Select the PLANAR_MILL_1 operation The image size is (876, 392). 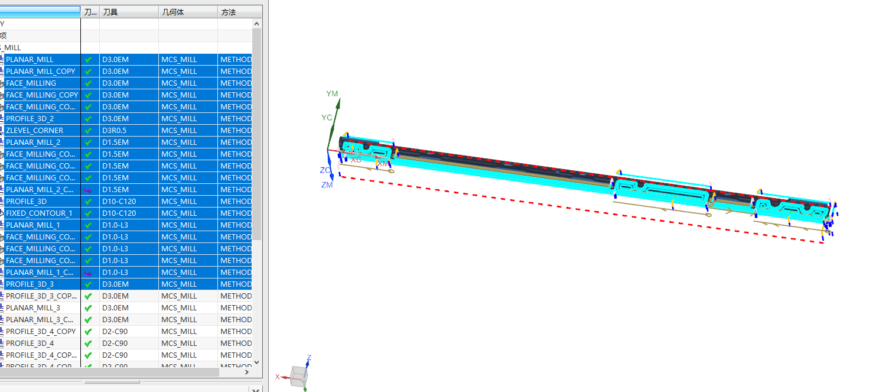click(33, 225)
